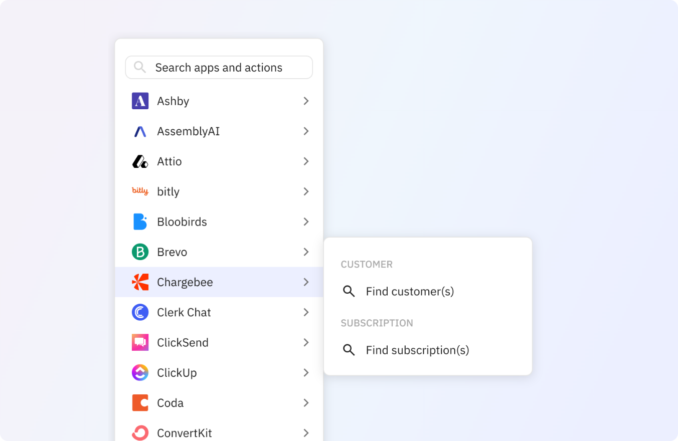Screen dimensions: 678x441
Task: Expand the ConvertKit row chevron
Action: (x=306, y=433)
